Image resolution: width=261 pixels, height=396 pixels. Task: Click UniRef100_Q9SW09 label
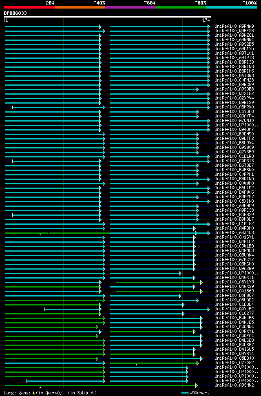234,148
